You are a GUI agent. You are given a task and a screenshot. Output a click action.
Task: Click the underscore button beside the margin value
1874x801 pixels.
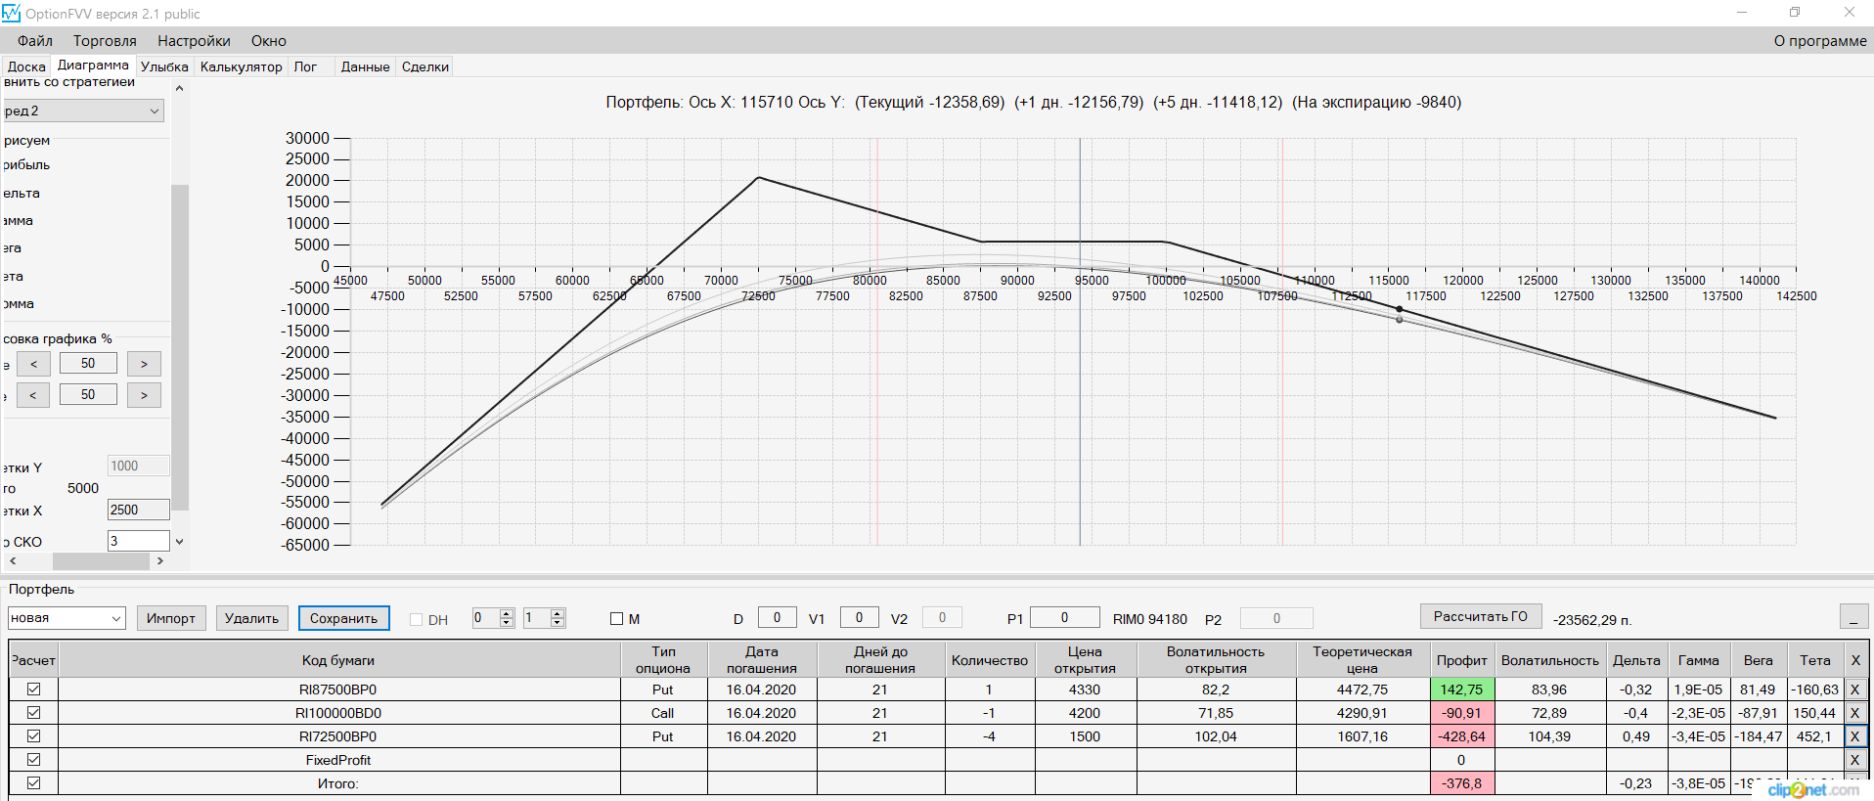[x=1853, y=616]
